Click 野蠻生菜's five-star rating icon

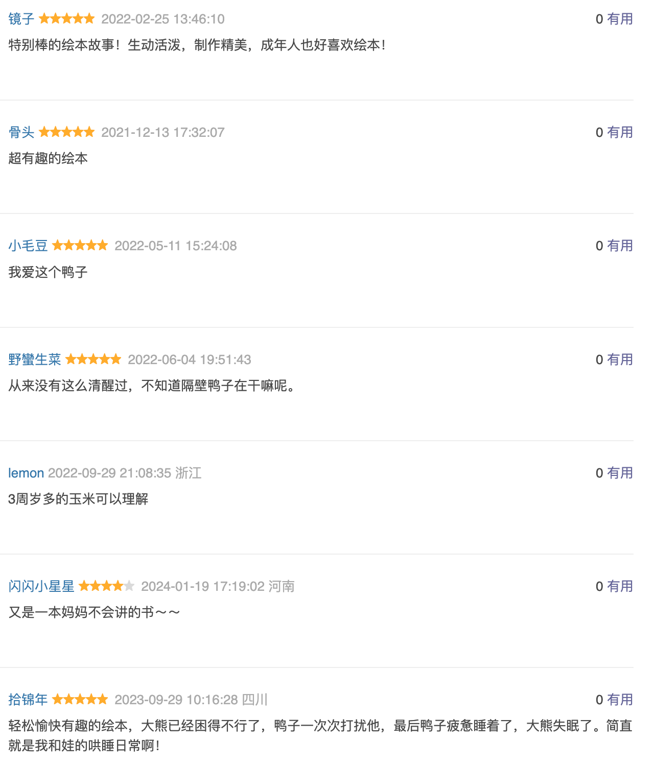[x=93, y=360]
